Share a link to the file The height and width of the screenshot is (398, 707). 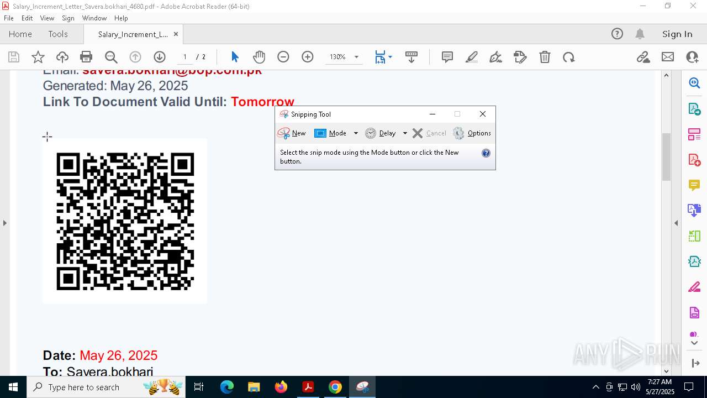(643, 57)
